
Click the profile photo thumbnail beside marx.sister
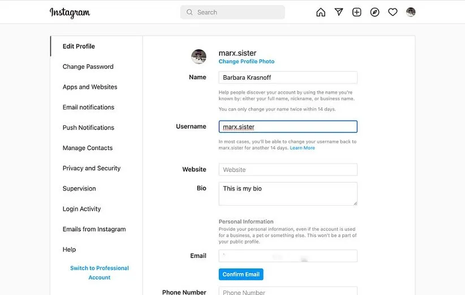[x=199, y=57]
